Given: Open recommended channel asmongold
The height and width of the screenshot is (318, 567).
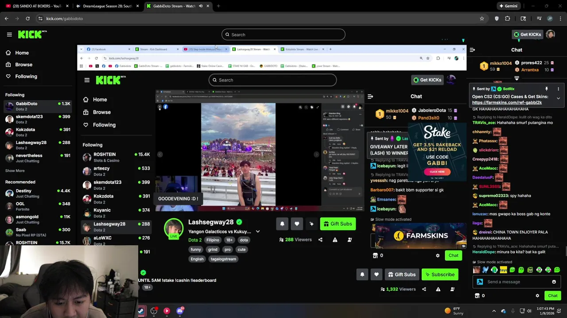Looking at the screenshot, I should (38, 219).
